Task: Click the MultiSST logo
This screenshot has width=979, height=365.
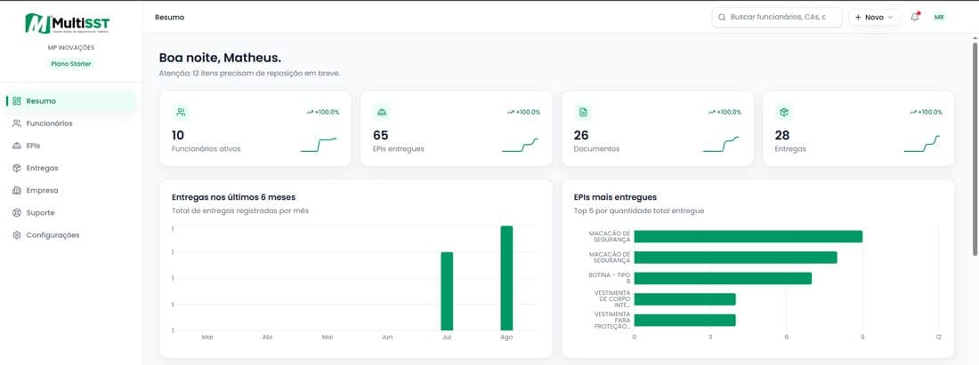Action: pyautogui.click(x=68, y=24)
